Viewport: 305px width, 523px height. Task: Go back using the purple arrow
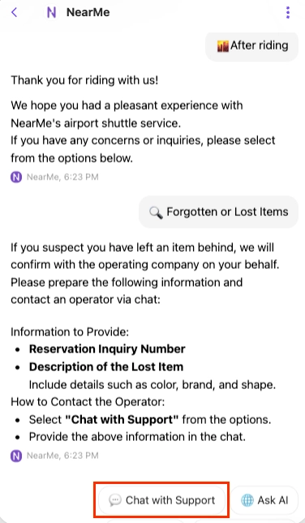click(x=14, y=13)
